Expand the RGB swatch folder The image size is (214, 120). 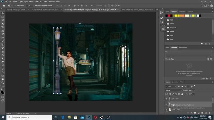click(166, 20)
